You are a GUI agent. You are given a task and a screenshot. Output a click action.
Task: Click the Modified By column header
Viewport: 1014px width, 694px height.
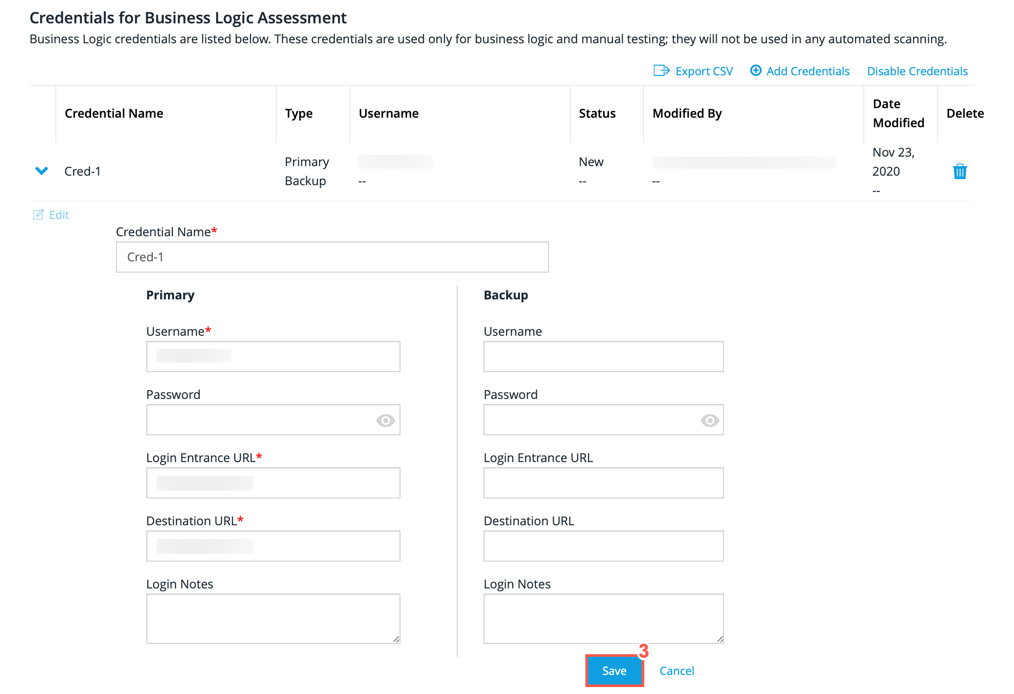point(687,113)
